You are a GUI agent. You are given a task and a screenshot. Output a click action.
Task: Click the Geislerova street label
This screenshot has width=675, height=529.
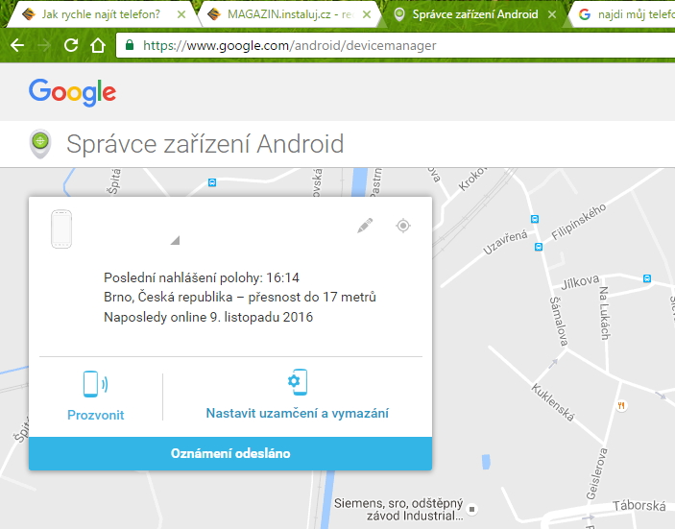pyautogui.click(x=597, y=474)
